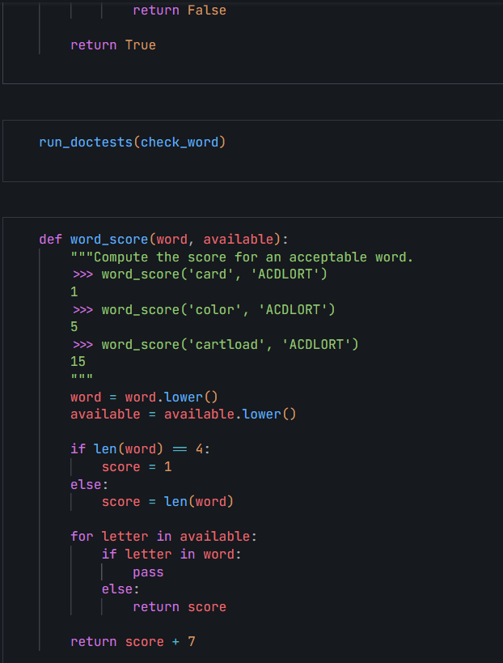Click the 'else:' following the pass statement
Viewport: 503px width, 663px height.
point(120,589)
